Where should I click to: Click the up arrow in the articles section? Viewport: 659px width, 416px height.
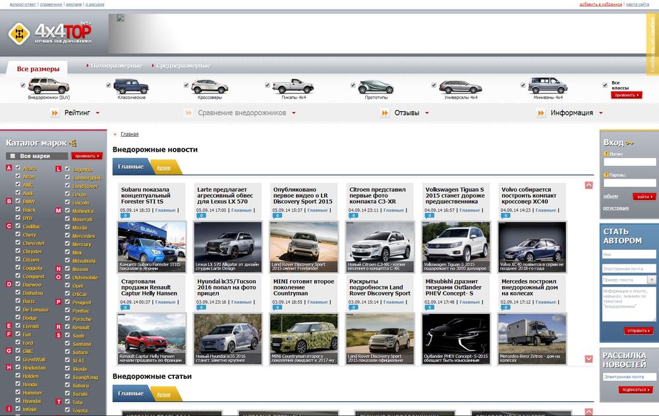pos(588,412)
